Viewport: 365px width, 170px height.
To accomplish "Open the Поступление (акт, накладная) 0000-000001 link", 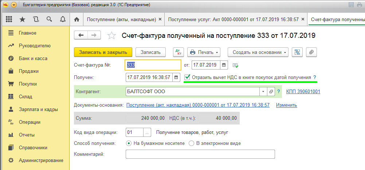I will click(x=198, y=105).
